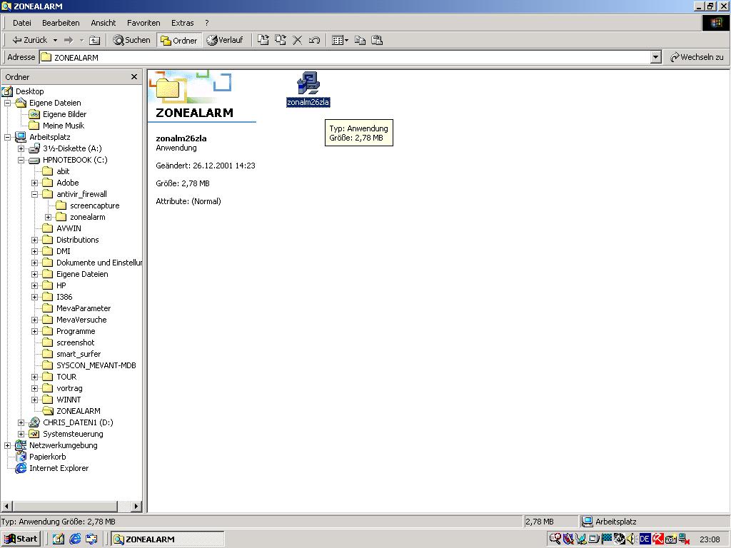This screenshot has height=548, width=731.
Task: Click the copy-to-folder toolbar icon
Action: (x=281, y=40)
